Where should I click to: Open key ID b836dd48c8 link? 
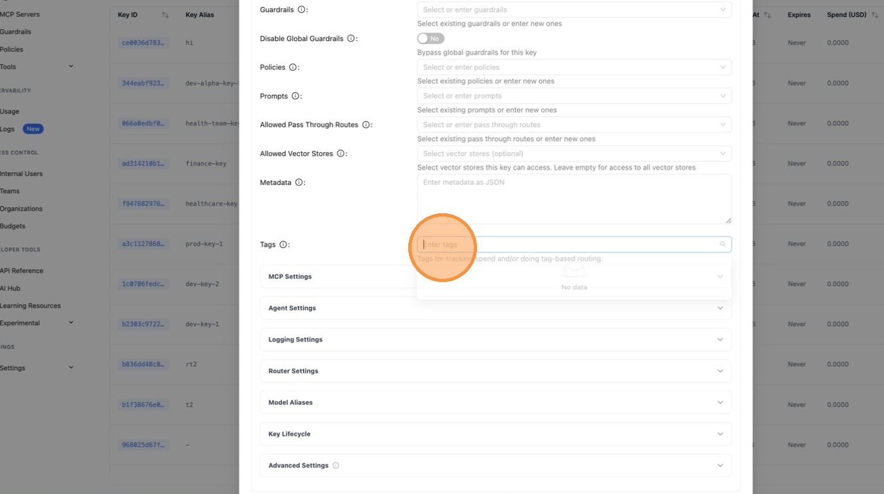coord(144,364)
